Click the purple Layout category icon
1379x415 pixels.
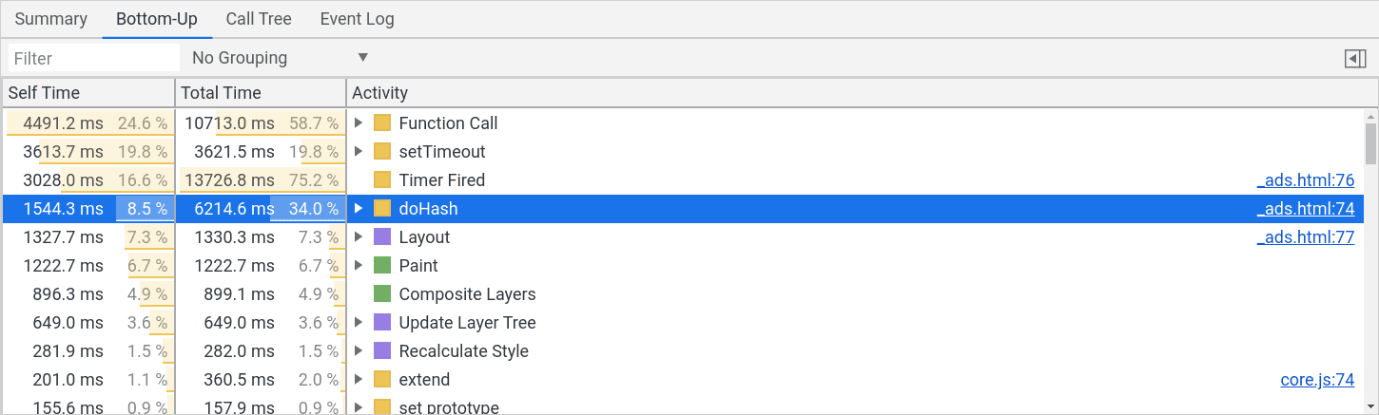pyautogui.click(x=382, y=237)
